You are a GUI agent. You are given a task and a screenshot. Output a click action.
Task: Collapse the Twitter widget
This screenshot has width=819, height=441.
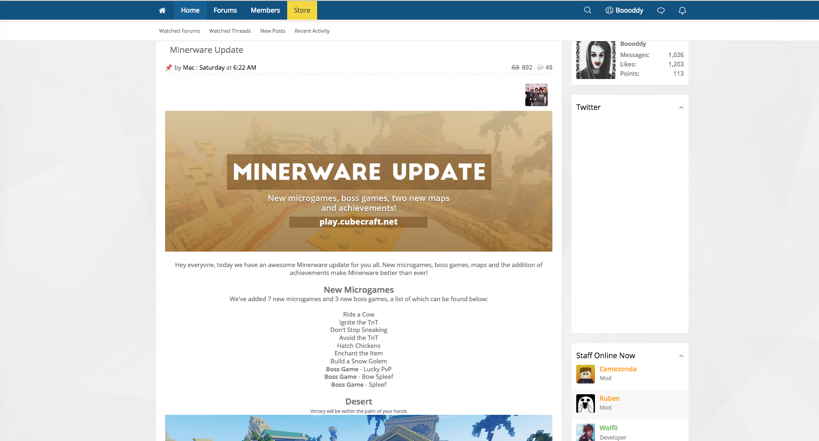tap(681, 108)
